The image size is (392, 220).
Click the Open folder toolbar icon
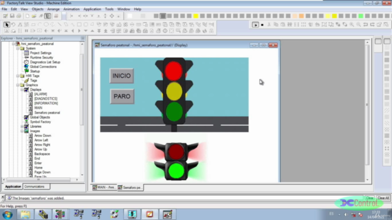(34, 16)
